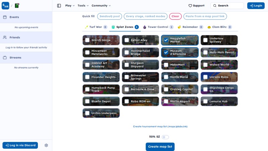Click the Friends people icon
The image size is (268, 151).
tap(5, 37)
